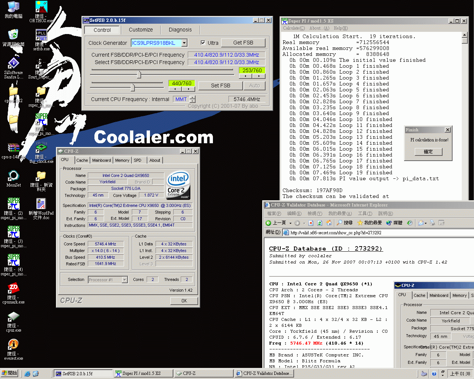Launch the setfsb.exe desktop shortcut
This screenshot has width=474, height=379.
click(x=41, y=40)
